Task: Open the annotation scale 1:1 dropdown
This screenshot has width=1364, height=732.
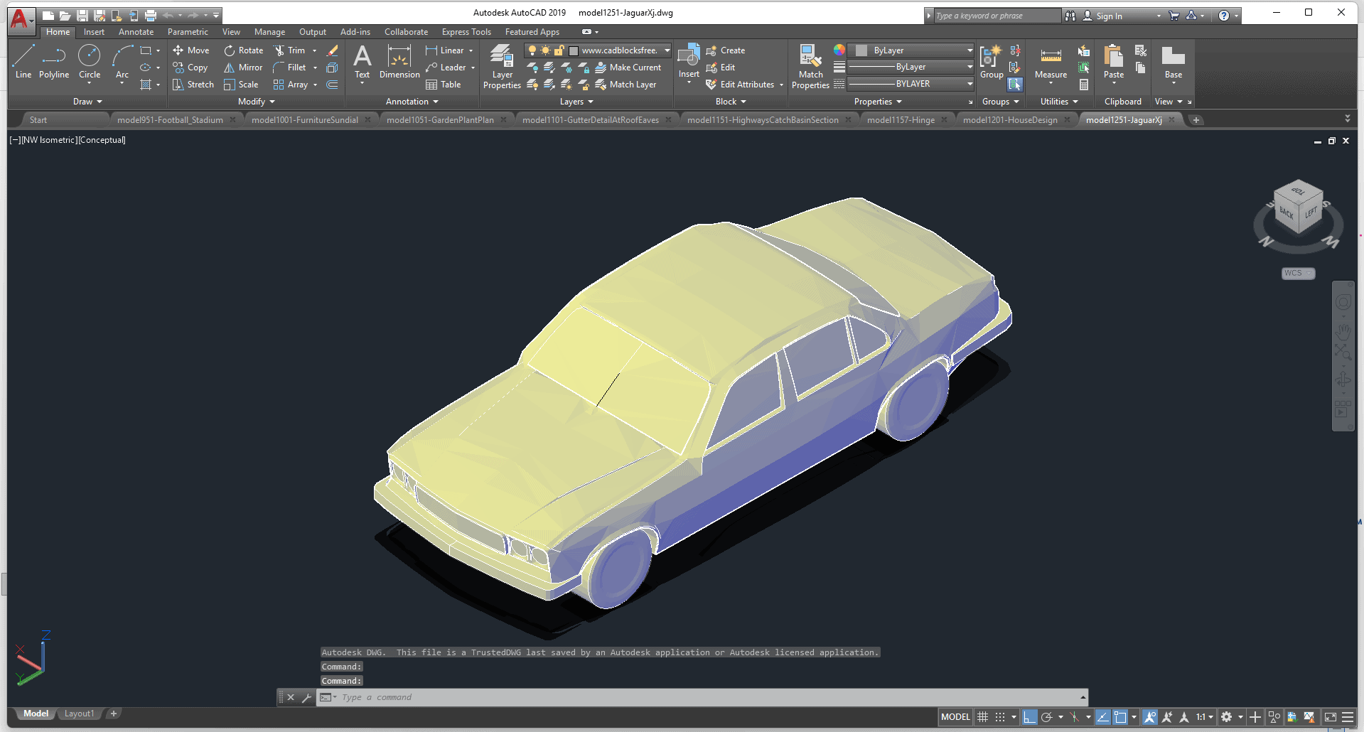Action: tap(1203, 717)
